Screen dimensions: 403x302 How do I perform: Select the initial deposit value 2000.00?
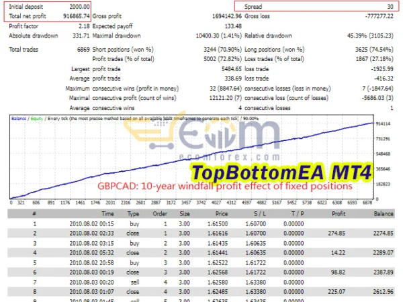click(x=79, y=7)
